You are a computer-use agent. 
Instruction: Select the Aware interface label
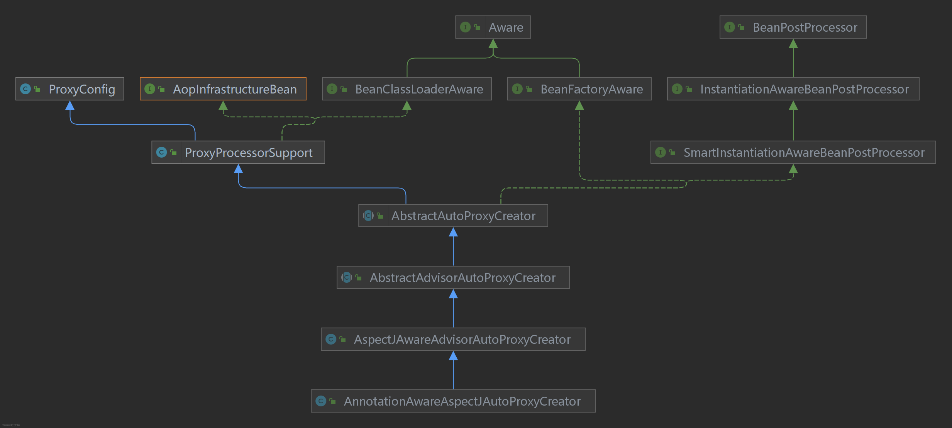pos(506,27)
